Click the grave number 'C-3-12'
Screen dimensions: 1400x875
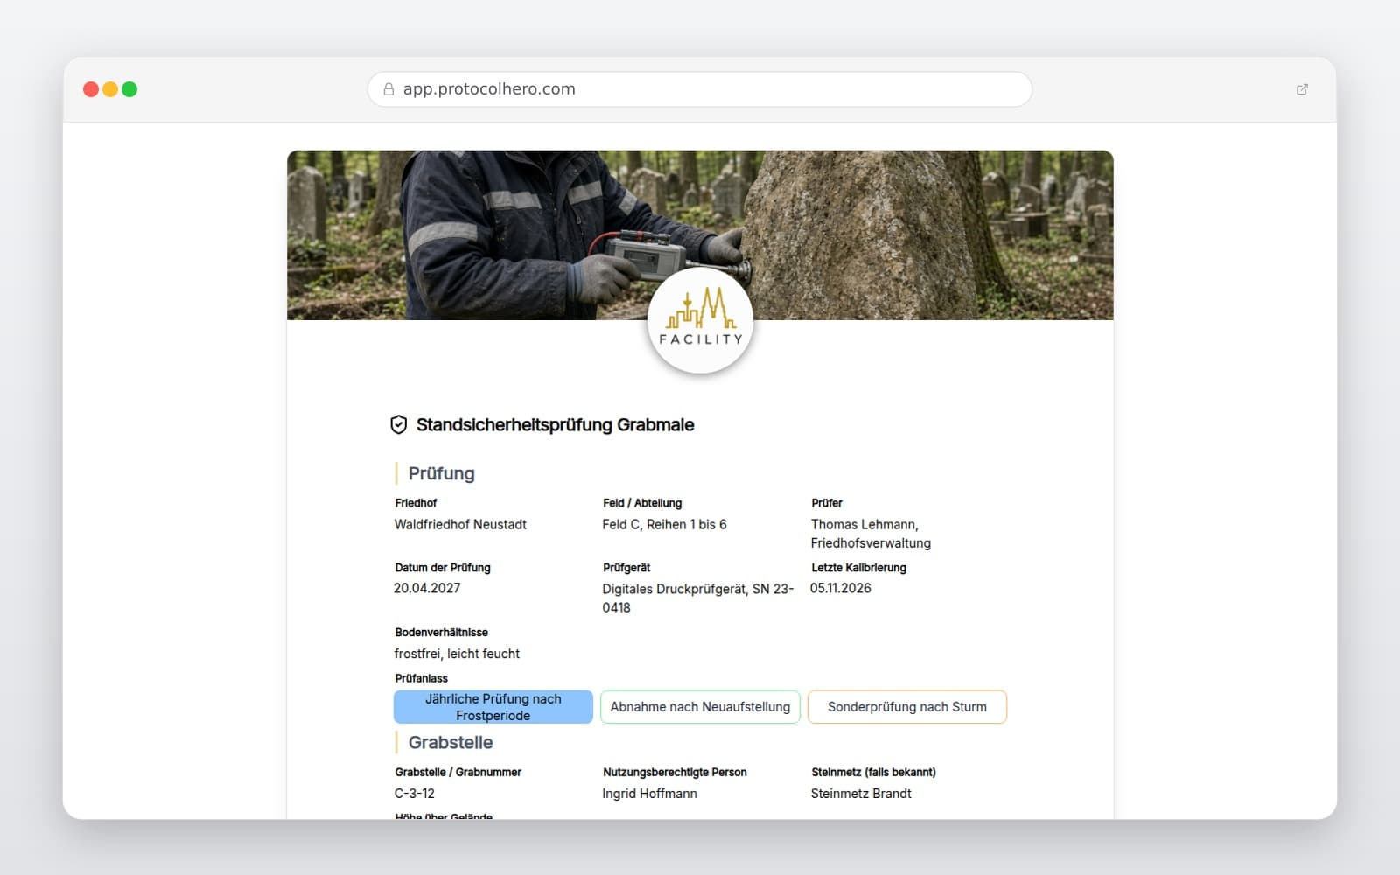pyautogui.click(x=415, y=794)
